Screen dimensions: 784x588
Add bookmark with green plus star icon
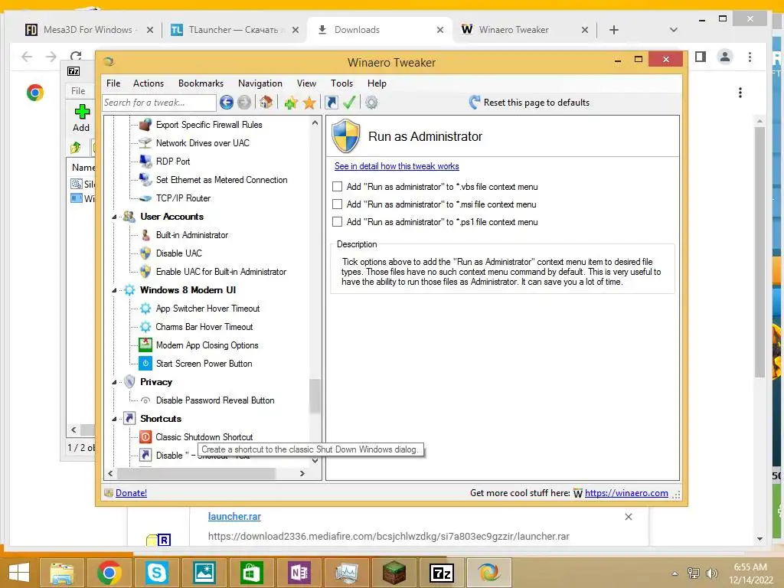click(290, 103)
